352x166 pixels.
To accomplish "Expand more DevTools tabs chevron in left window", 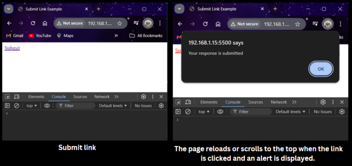I will click(x=116, y=97).
